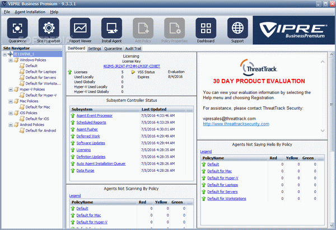Switch to the Settings tab

coord(95,49)
